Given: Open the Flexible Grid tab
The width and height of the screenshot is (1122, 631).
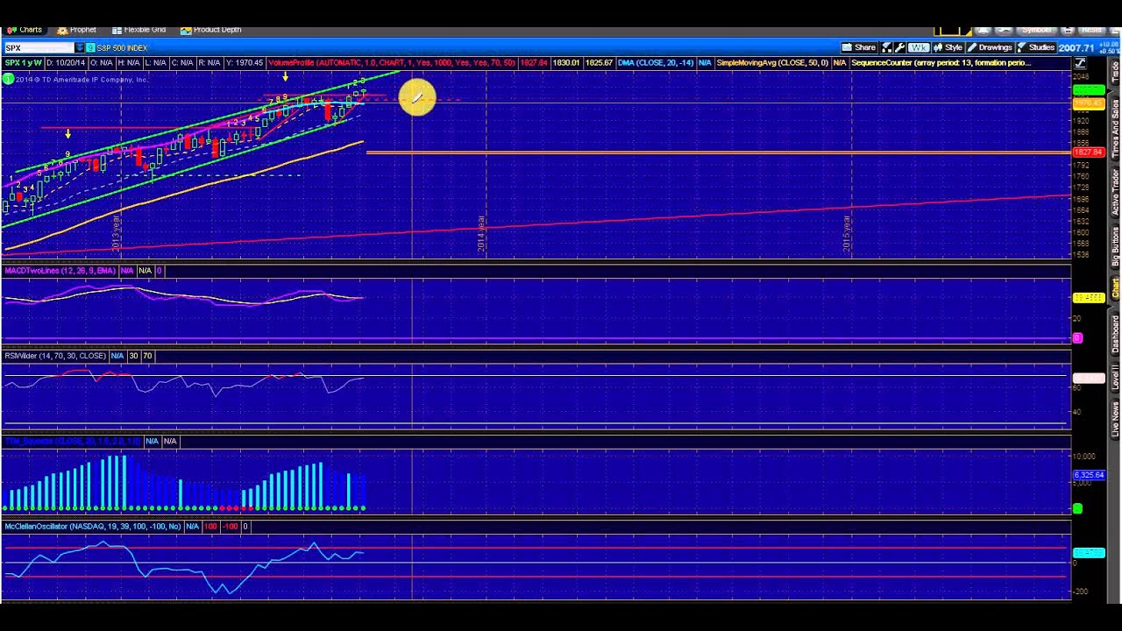Looking at the screenshot, I should 138,30.
